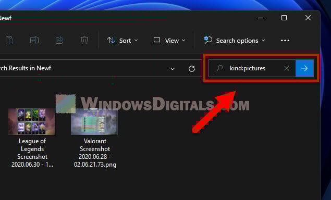The height and width of the screenshot is (200, 331).
Task: Click the Share toolbar icon
Action: pos(59,40)
